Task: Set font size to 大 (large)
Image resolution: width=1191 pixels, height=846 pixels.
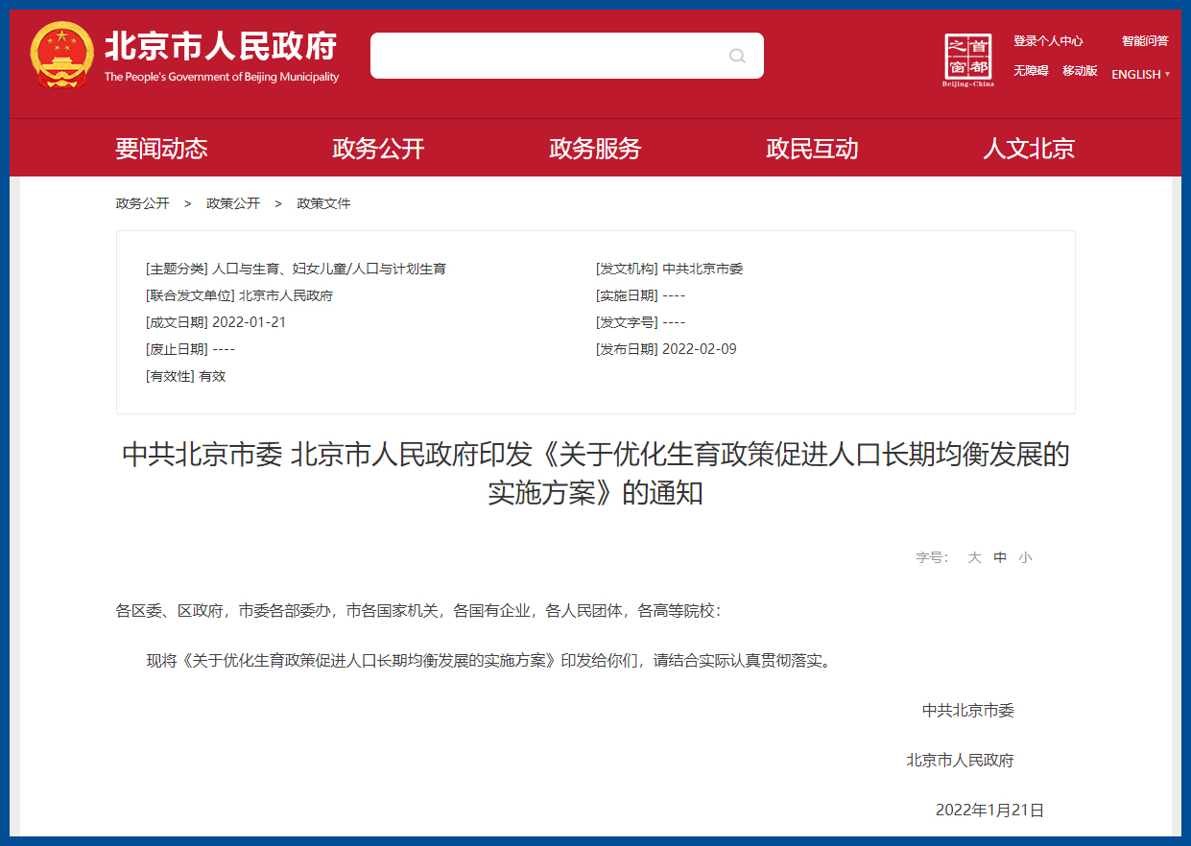Action: pos(974,557)
